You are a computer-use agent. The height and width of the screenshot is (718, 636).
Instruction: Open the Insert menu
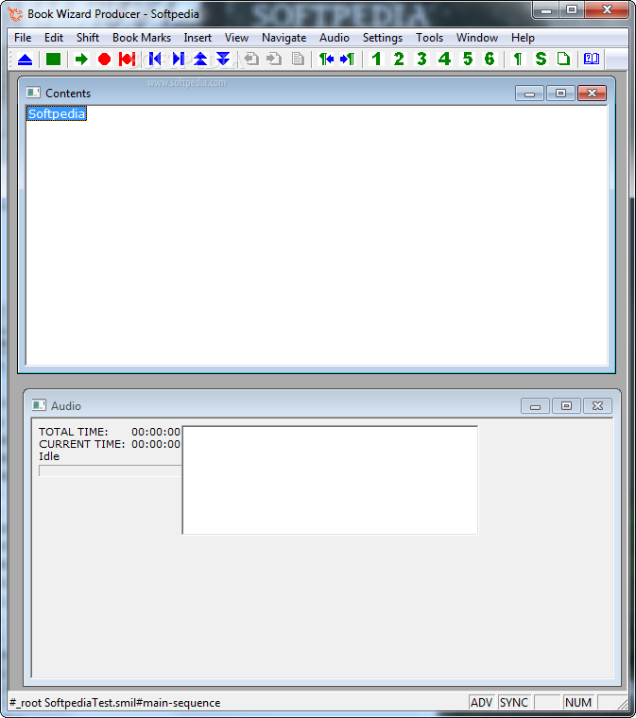pyautogui.click(x=198, y=38)
